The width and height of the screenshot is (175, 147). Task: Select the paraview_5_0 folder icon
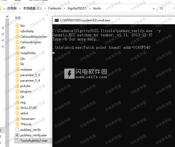pyautogui.click(x=17, y=75)
